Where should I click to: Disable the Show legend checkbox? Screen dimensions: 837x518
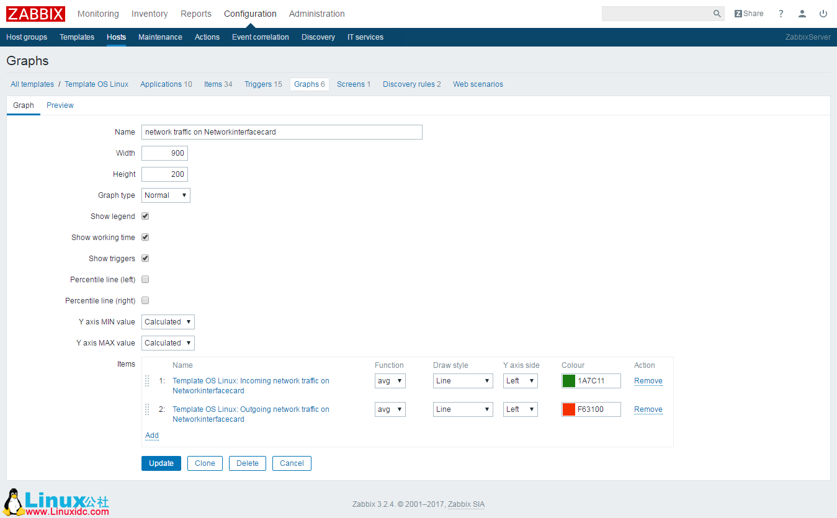click(x=145, y=216)
